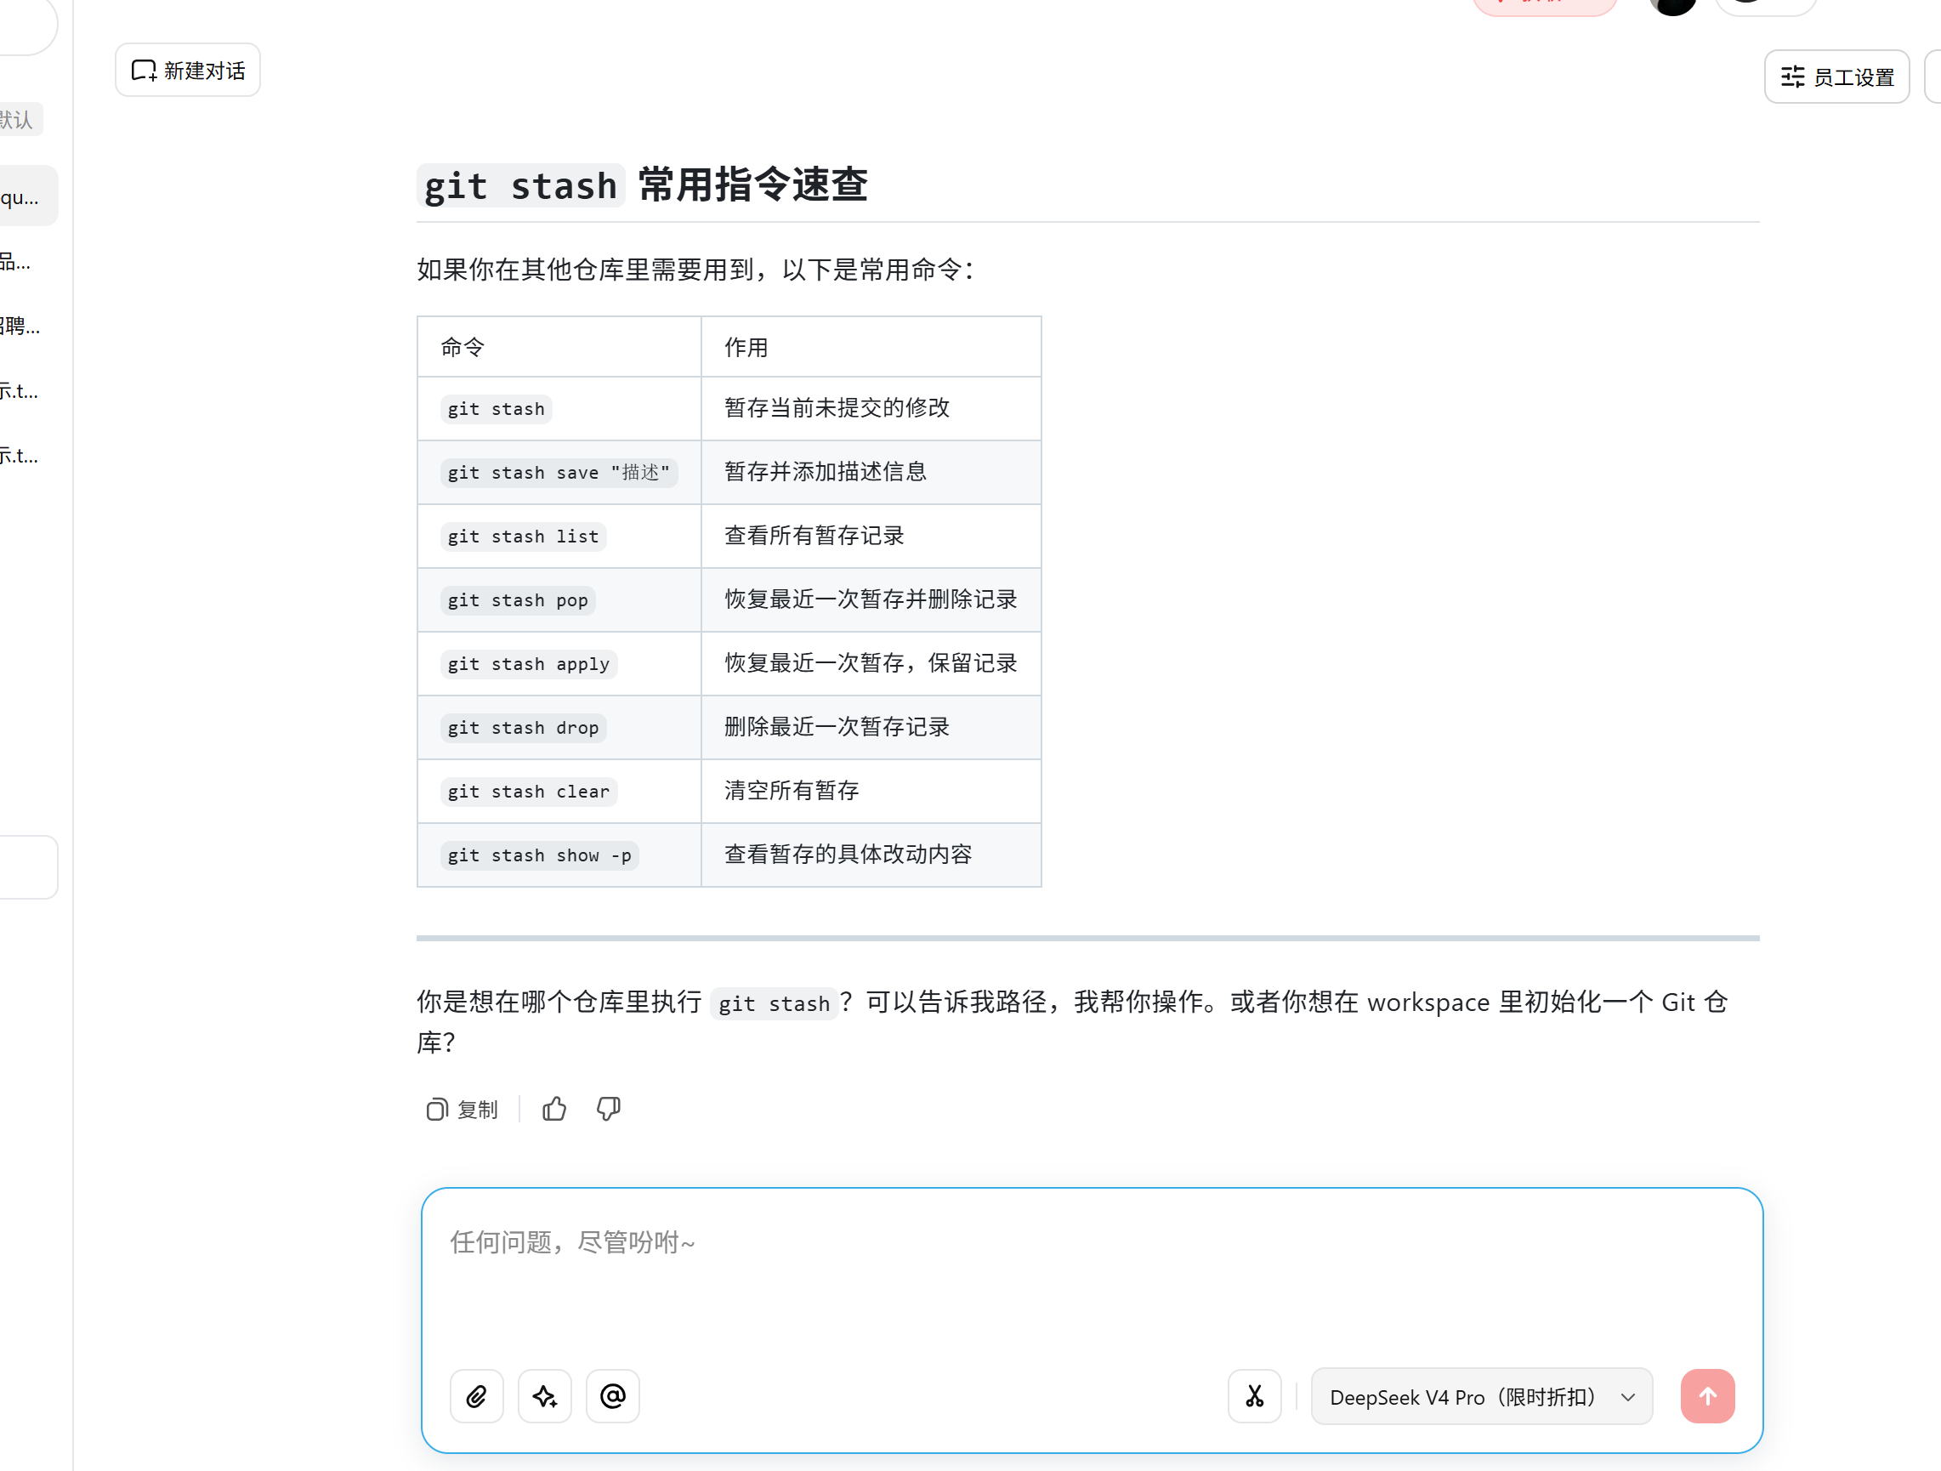Click the scissors icon in input bar
Screen dimensions: 1941x1471
tap(1255, 1395)
